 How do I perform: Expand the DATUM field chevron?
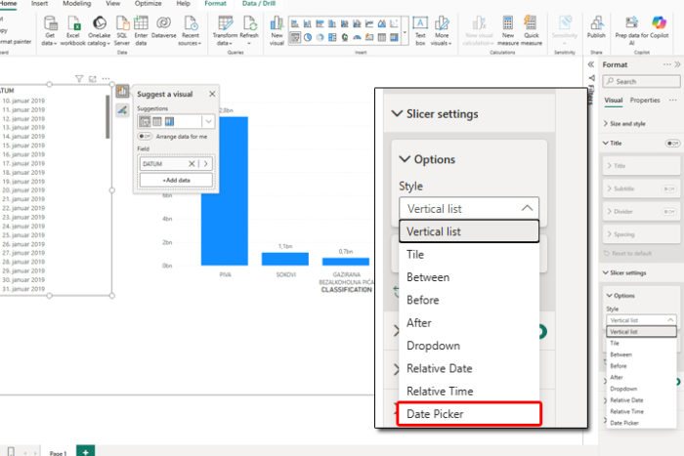206,164
